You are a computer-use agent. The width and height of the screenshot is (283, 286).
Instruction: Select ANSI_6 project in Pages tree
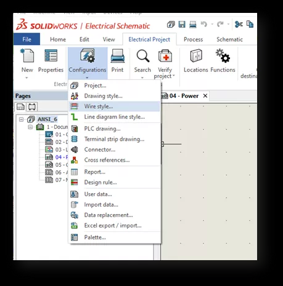pos(47,119)
